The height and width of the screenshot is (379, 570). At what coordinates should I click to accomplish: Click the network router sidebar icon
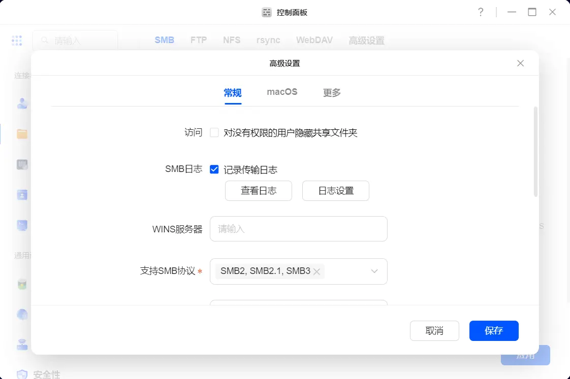coord(22,345)
